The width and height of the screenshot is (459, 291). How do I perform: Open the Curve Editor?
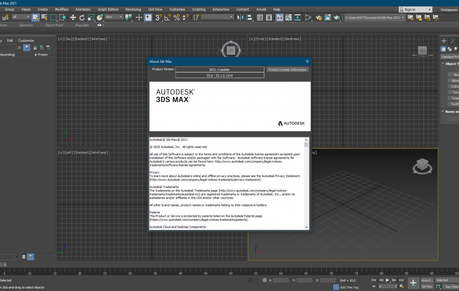[x=289, y=17]
